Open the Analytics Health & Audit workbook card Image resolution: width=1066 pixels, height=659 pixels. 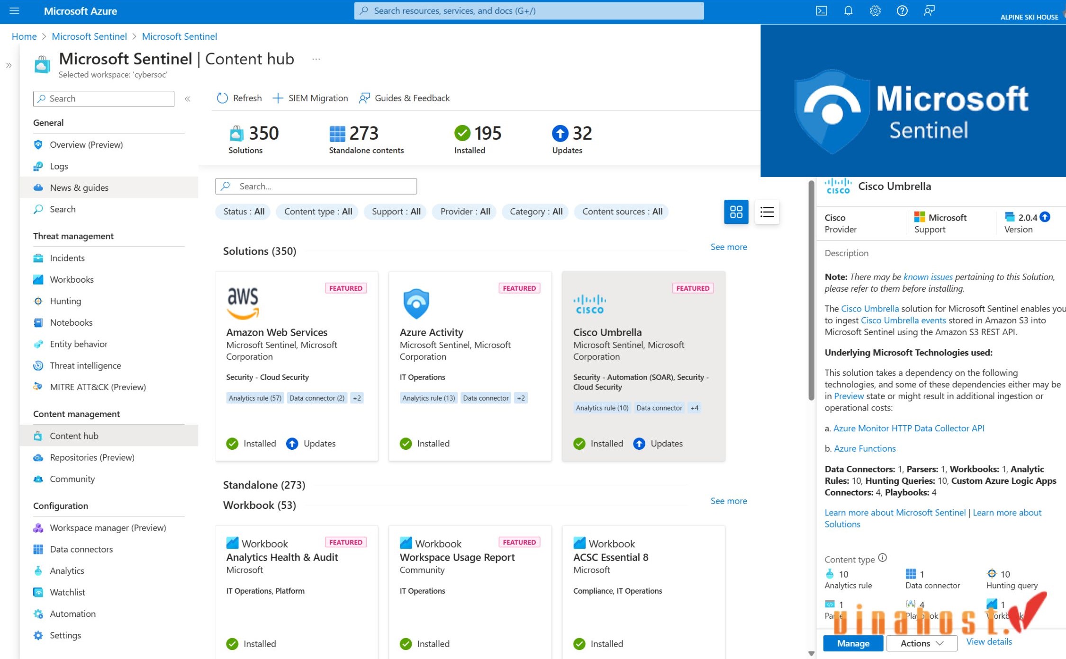pos(297,592)
